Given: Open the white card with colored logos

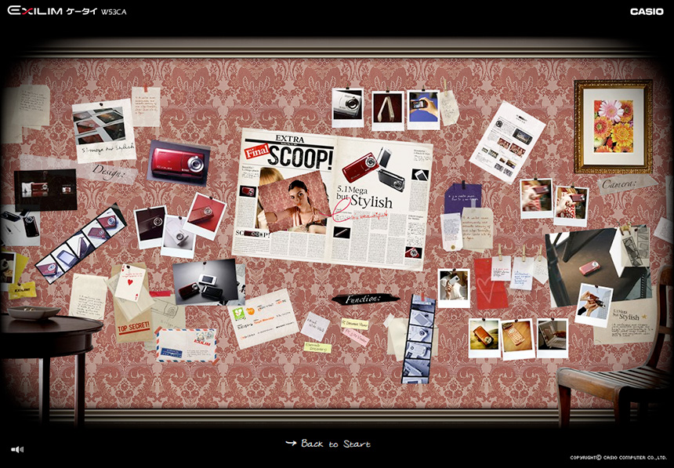Looking at the screenshot, I should 263,318.
